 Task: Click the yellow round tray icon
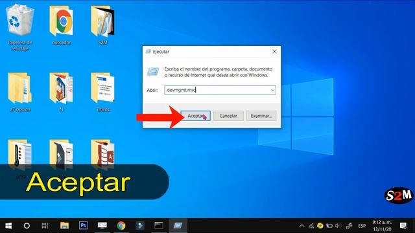320,226
